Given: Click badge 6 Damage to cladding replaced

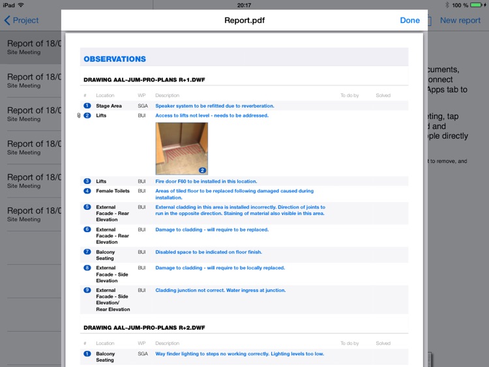Looking at the screenshot, I should coord(87,229).
